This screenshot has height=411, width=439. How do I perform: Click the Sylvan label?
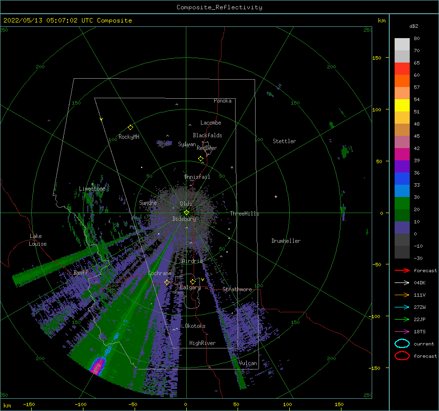tap(187, 144)
